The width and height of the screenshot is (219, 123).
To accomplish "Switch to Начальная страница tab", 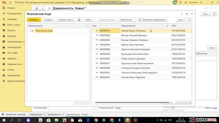I will click(14, 114).
